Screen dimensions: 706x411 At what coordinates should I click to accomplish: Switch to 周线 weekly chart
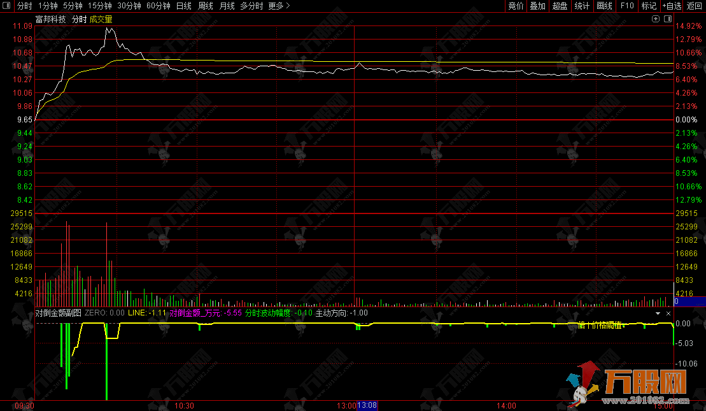205,6
